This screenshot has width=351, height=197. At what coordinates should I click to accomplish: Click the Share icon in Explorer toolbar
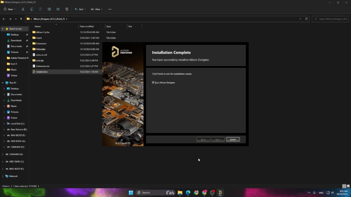click(58, 9)
